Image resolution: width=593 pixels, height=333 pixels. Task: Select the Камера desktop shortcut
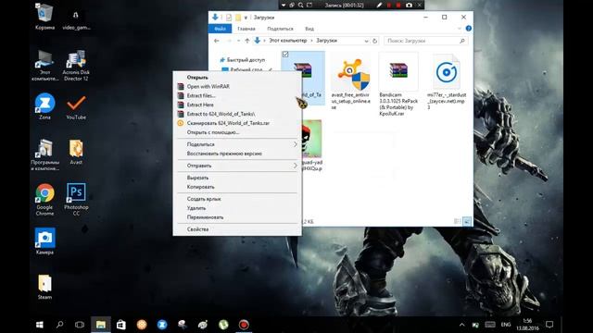click(44, 240)
